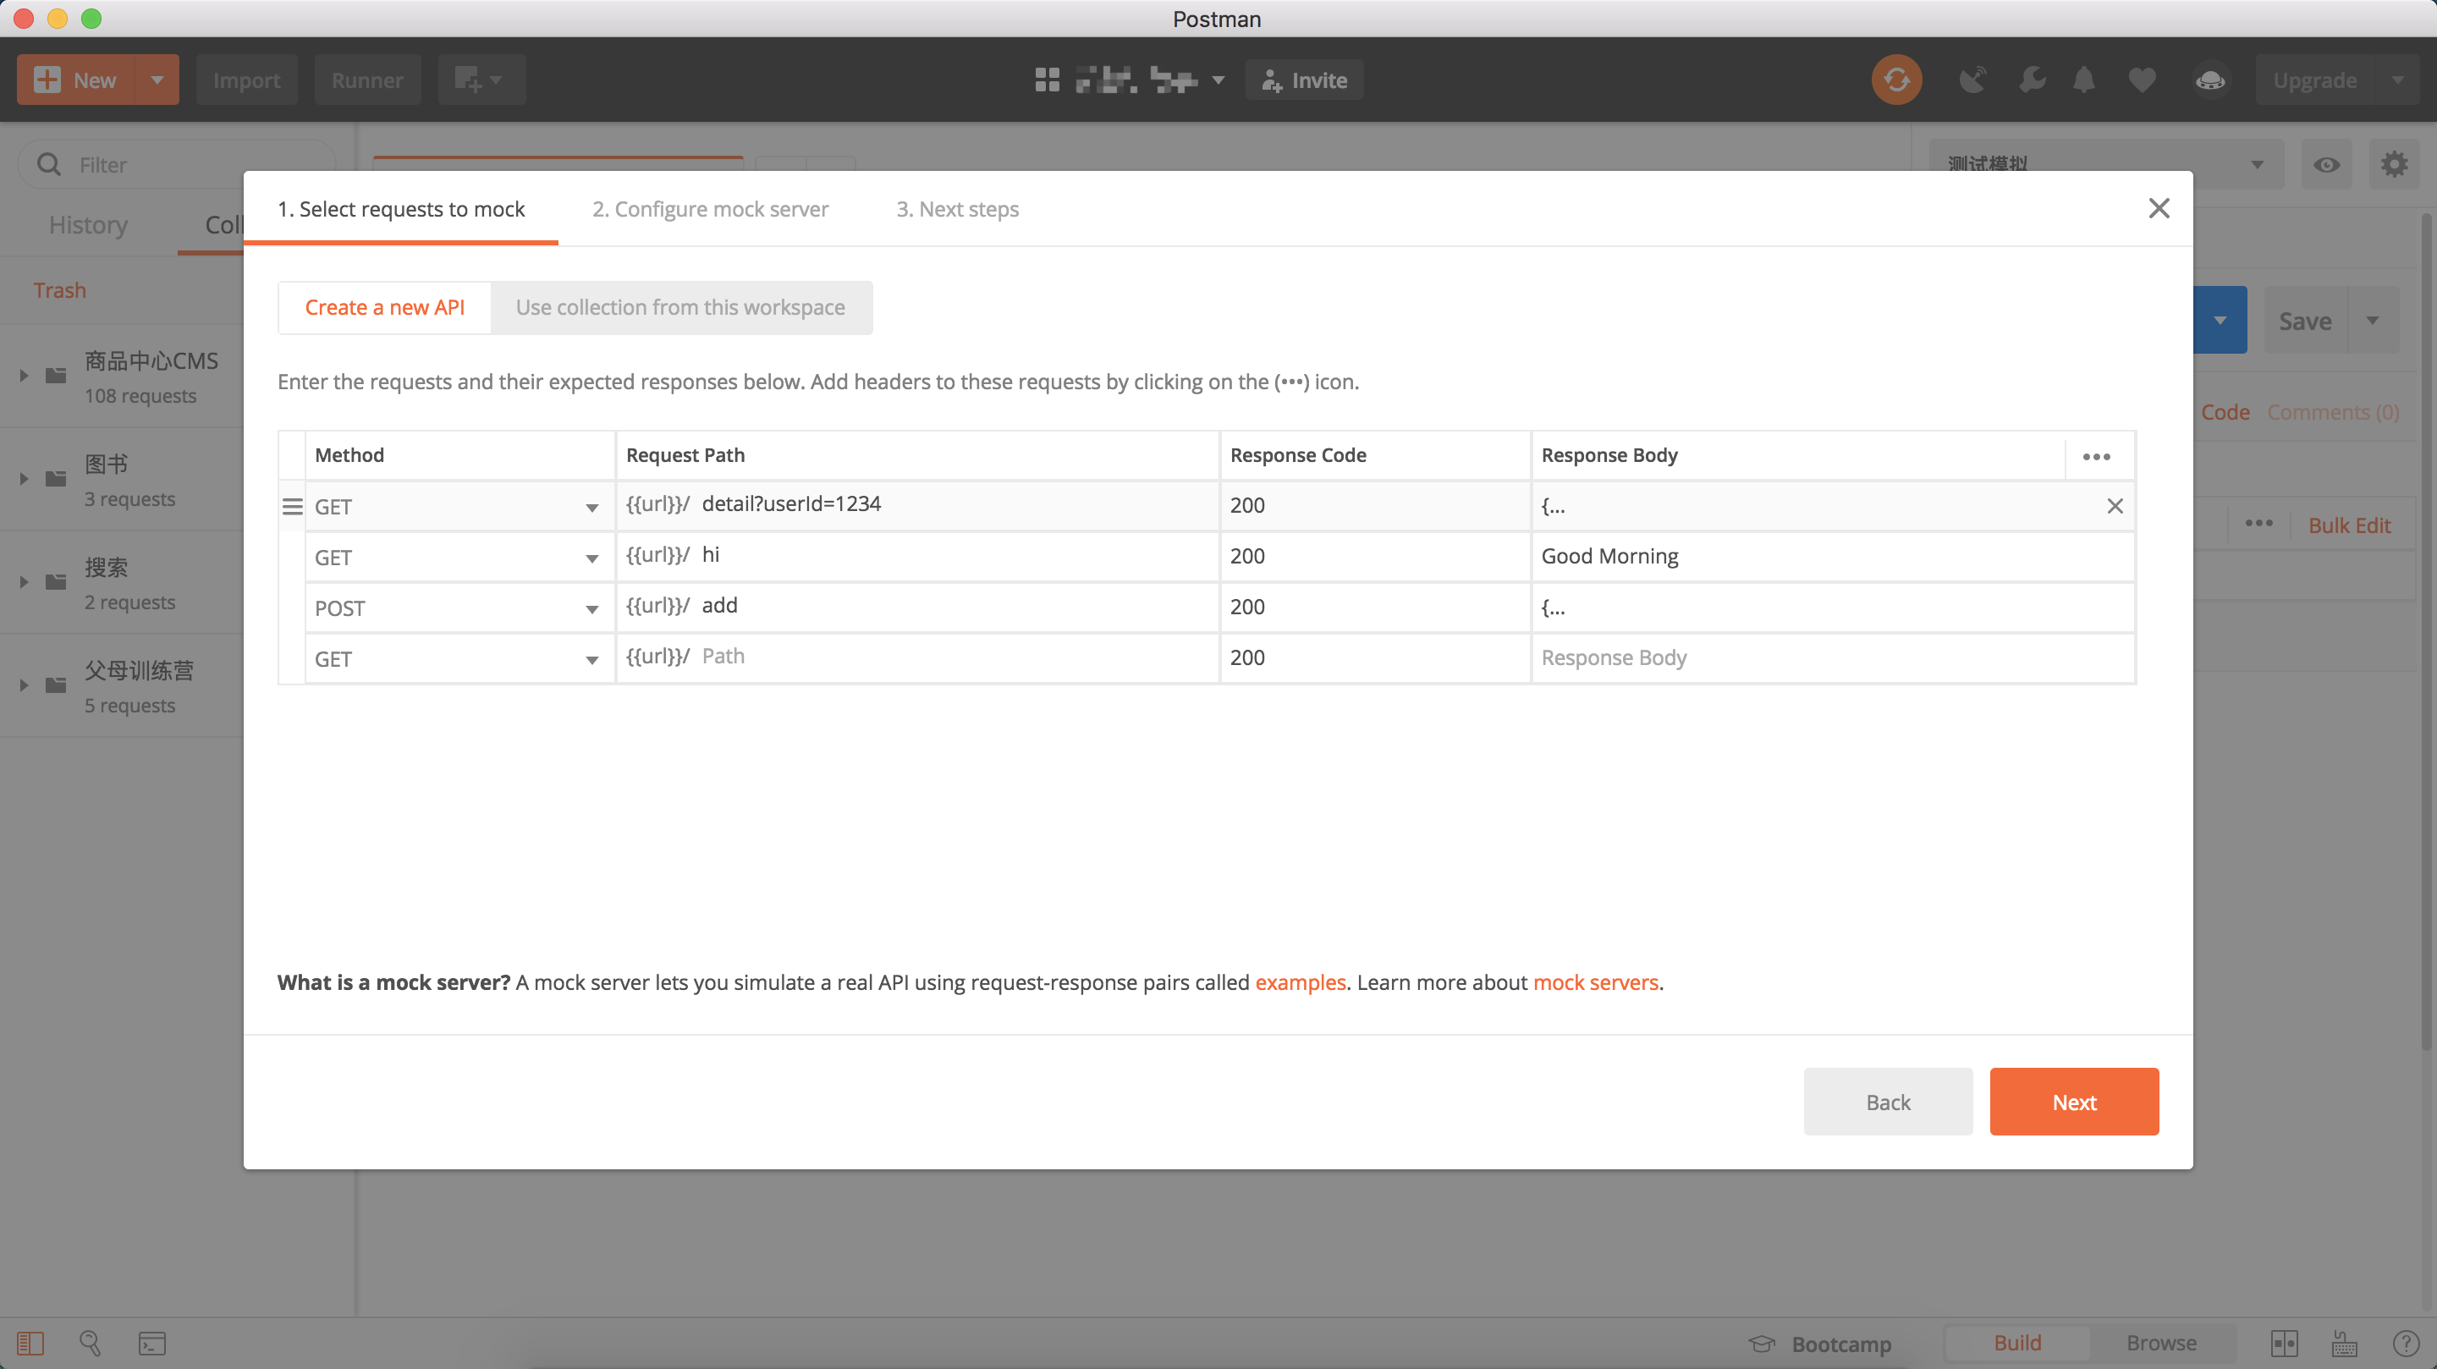
Task: Open the mock servers link
Action: [1595, 982]
